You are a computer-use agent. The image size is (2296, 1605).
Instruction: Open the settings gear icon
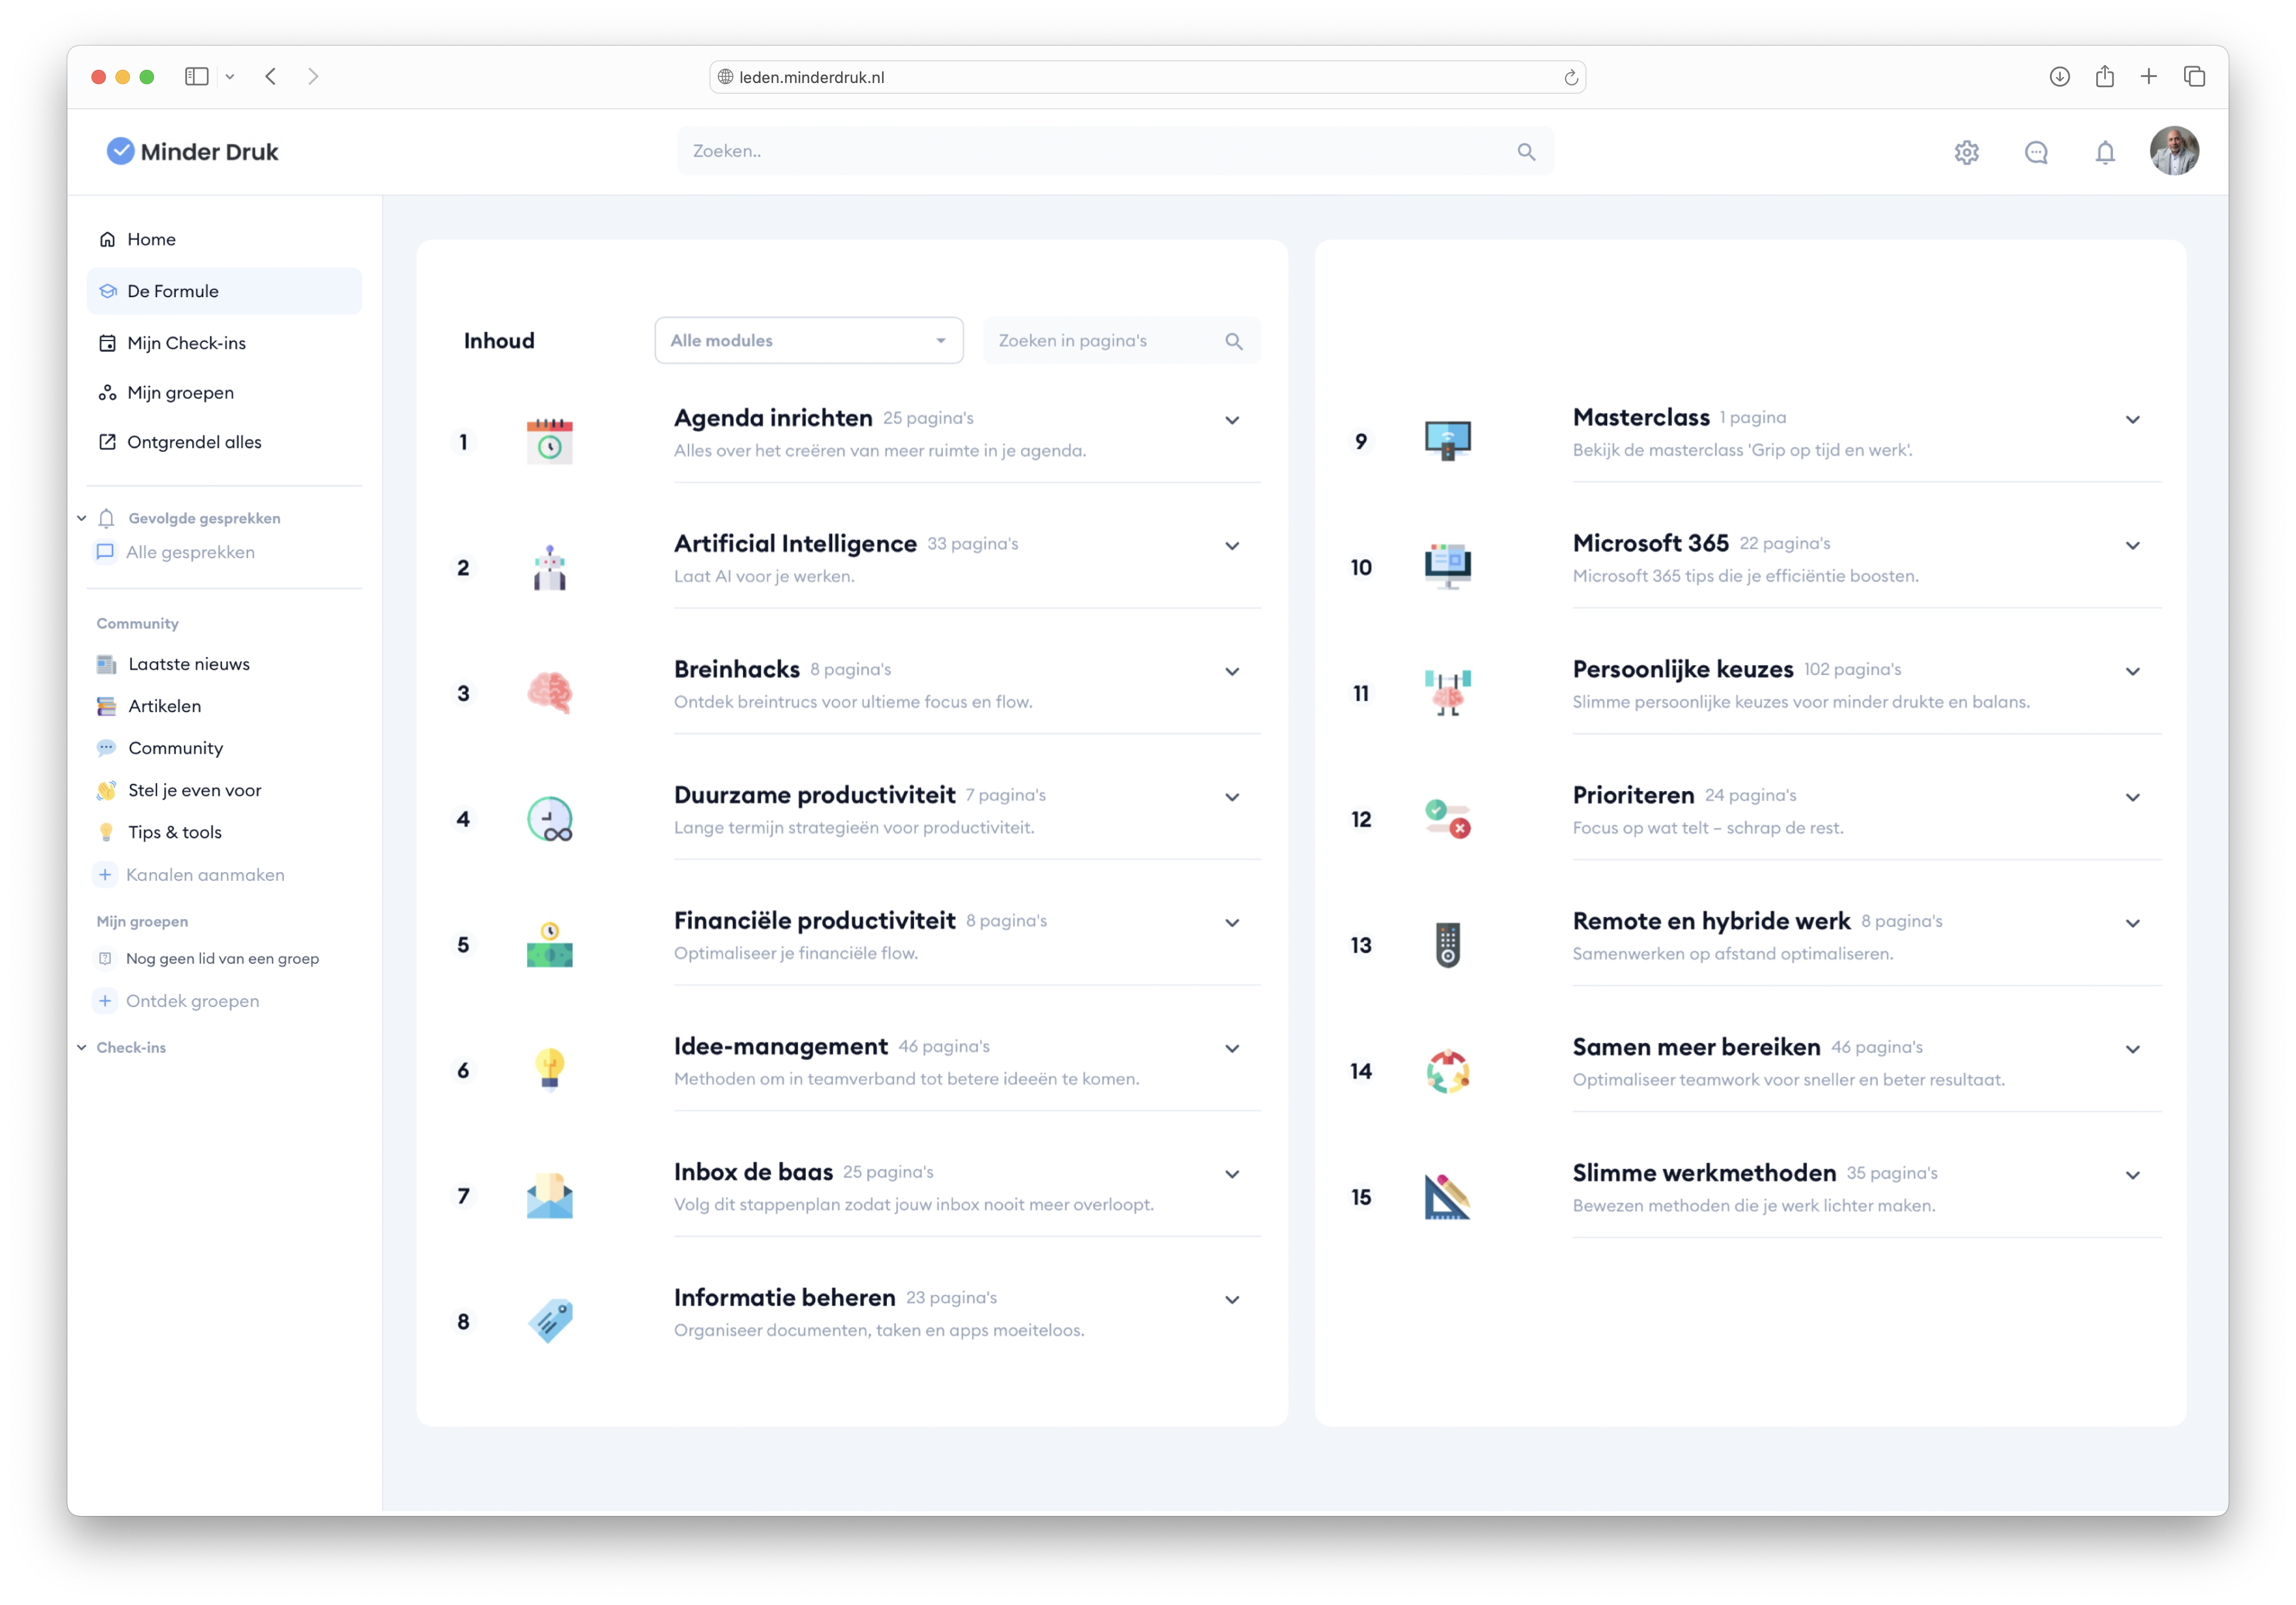pyautogui.click(x=1966, y=152)
